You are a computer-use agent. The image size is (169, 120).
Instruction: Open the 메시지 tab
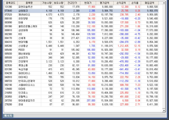pyautogui.click(x=8, y=116)
